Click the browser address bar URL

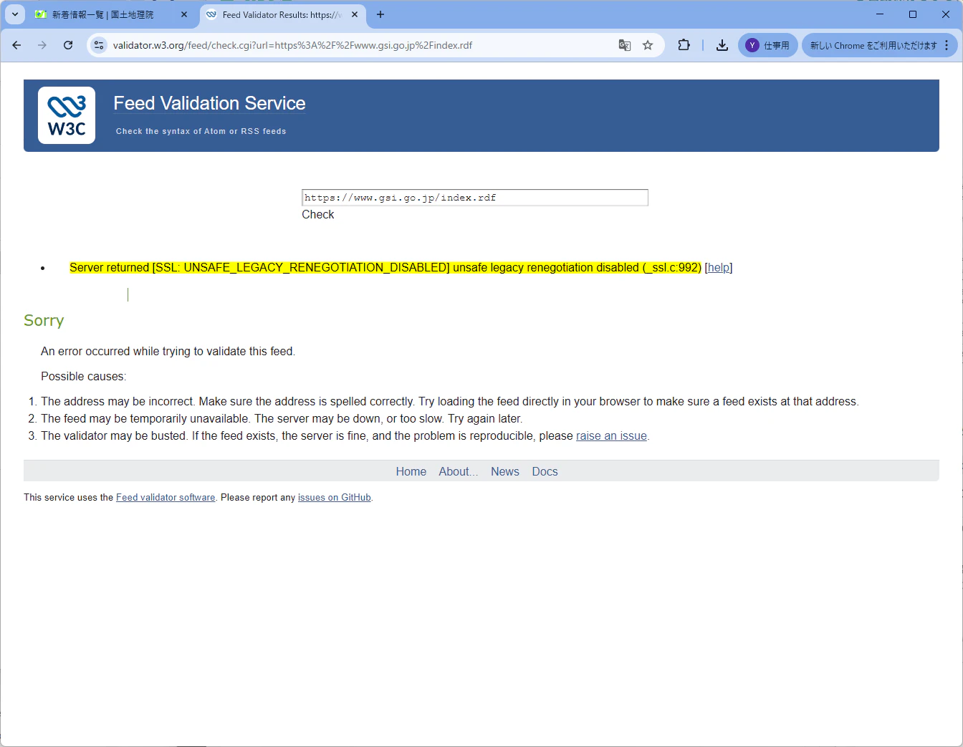[x=292, y=45]
